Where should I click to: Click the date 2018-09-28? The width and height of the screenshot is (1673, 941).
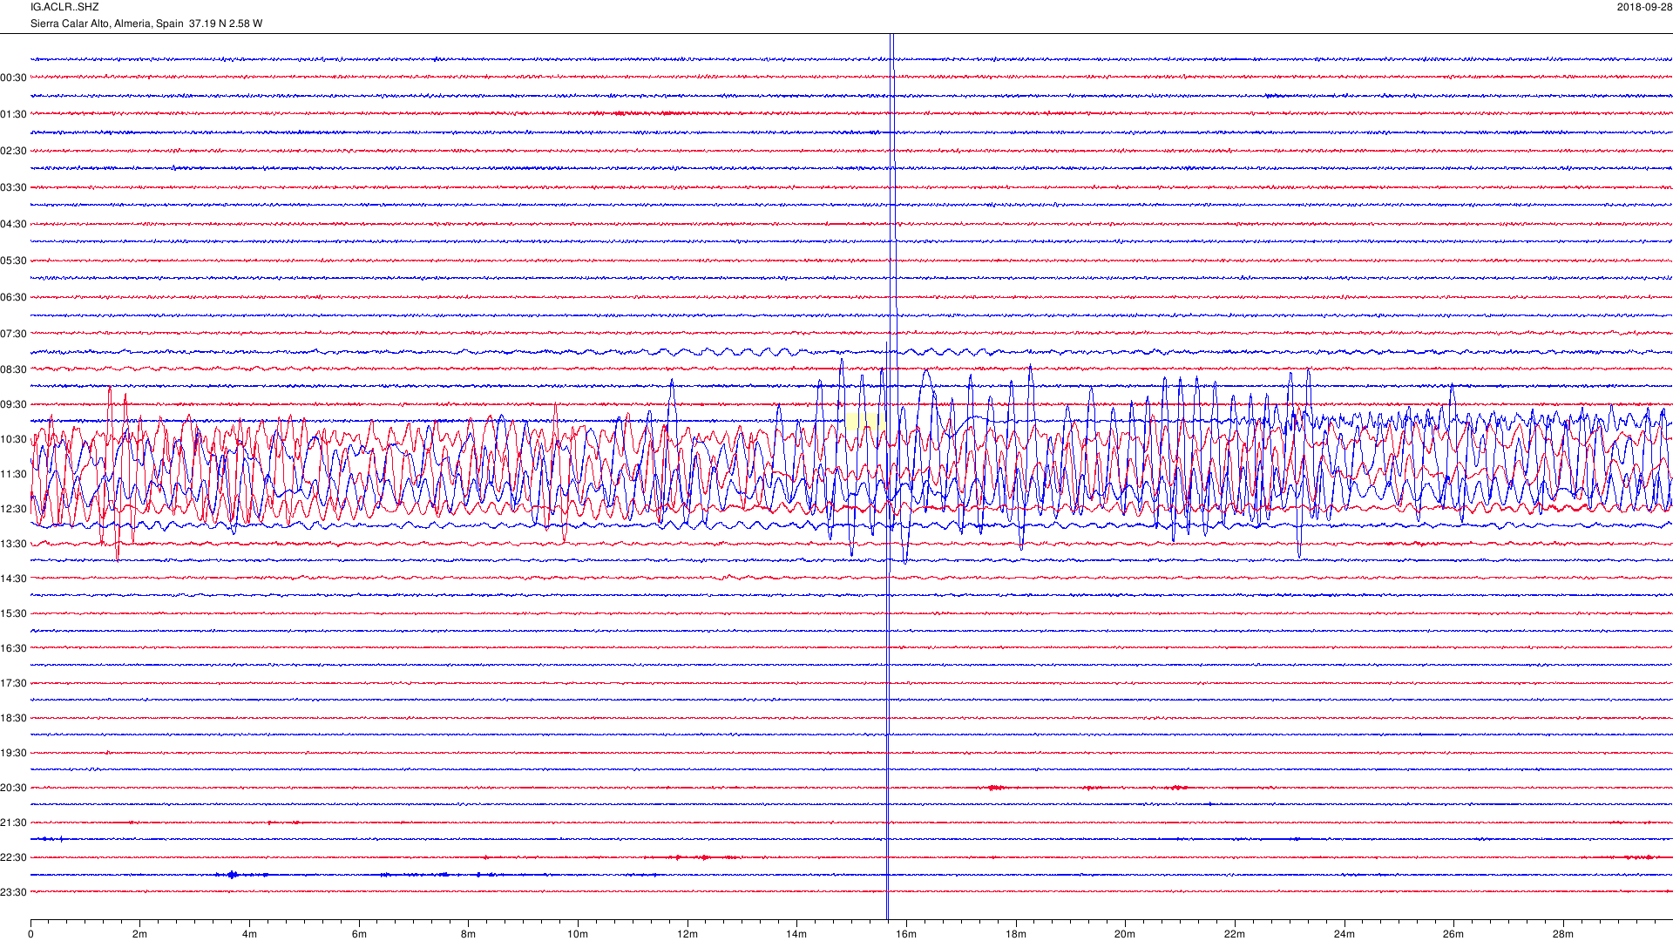click(x=1644, y=7)
